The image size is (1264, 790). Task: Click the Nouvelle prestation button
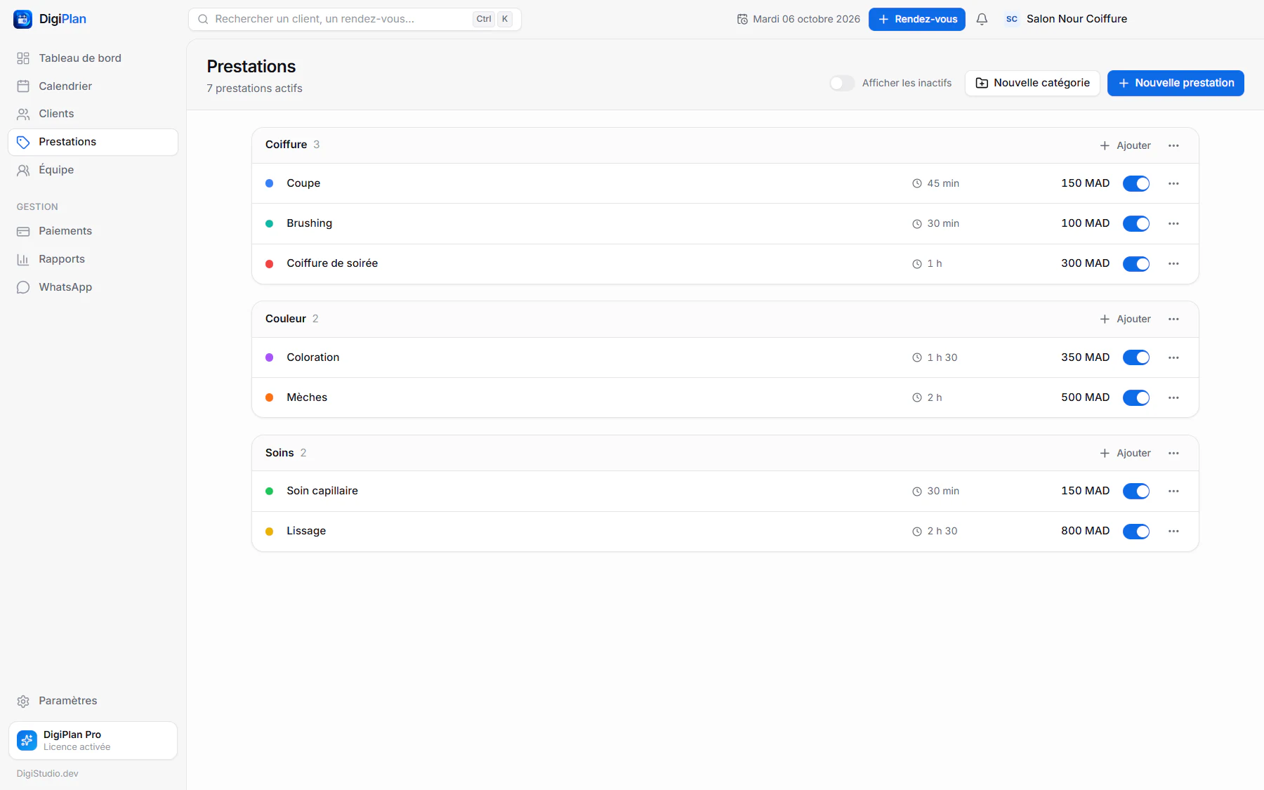[1176, 83]
